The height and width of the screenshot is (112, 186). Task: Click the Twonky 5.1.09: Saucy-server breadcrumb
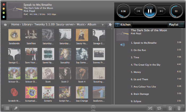pyautogui.click(x=54, y=24)
